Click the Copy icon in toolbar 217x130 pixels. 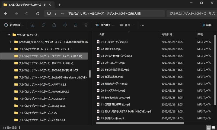coord(43,25)
